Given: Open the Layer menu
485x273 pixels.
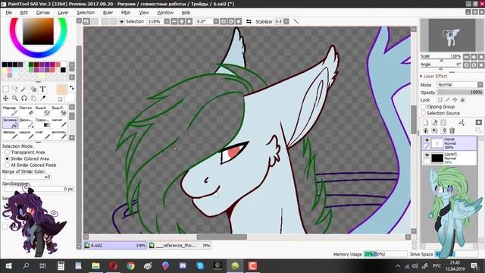Looking at the screenshot, I should tap(63, 13).
